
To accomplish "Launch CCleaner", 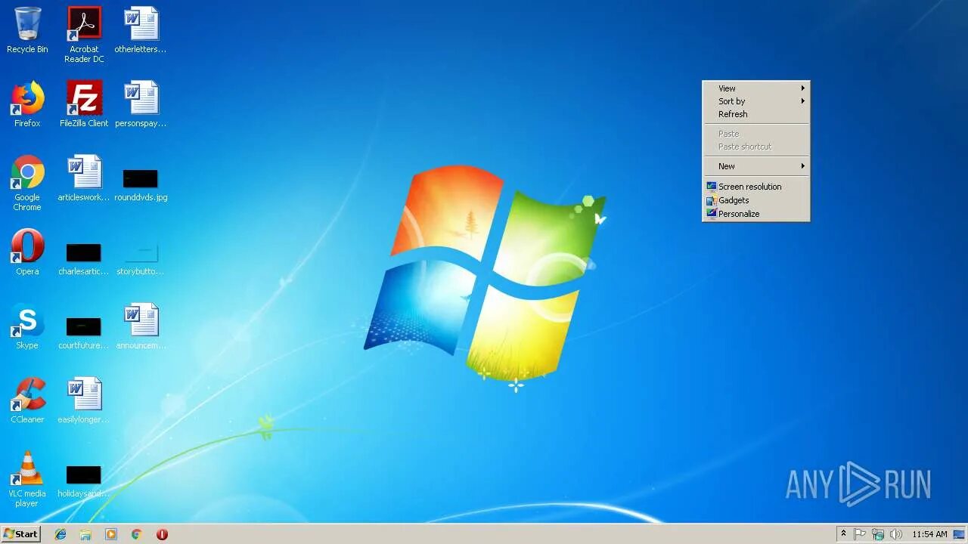I will point(27,394).
